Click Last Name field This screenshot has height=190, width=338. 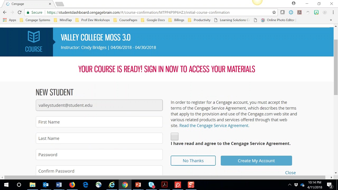[99, 138]
